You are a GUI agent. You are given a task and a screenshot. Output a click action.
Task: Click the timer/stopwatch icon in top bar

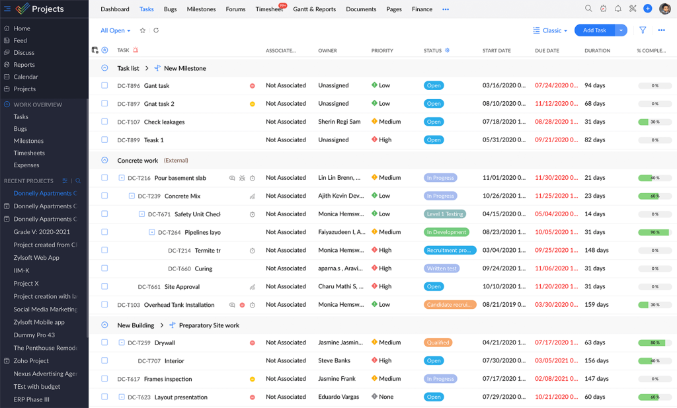point(603,9)
